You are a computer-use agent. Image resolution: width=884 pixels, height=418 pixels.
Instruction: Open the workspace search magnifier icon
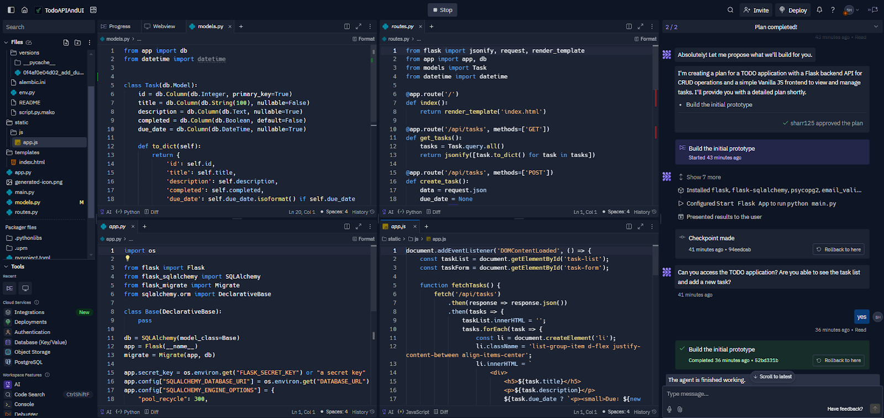730,10
